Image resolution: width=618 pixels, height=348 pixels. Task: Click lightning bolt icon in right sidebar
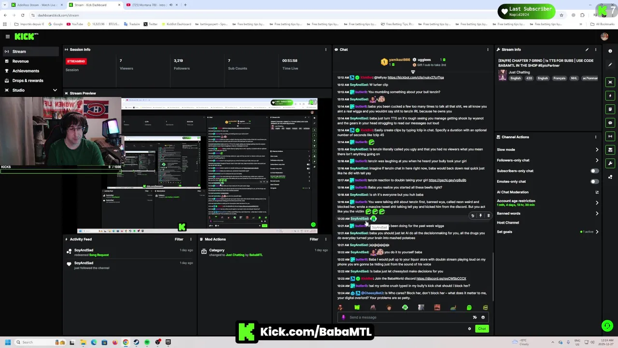pos(610,96)
